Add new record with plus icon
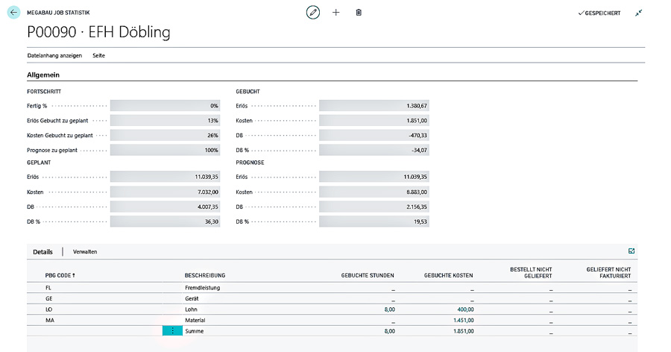 (x=336, y=13)
